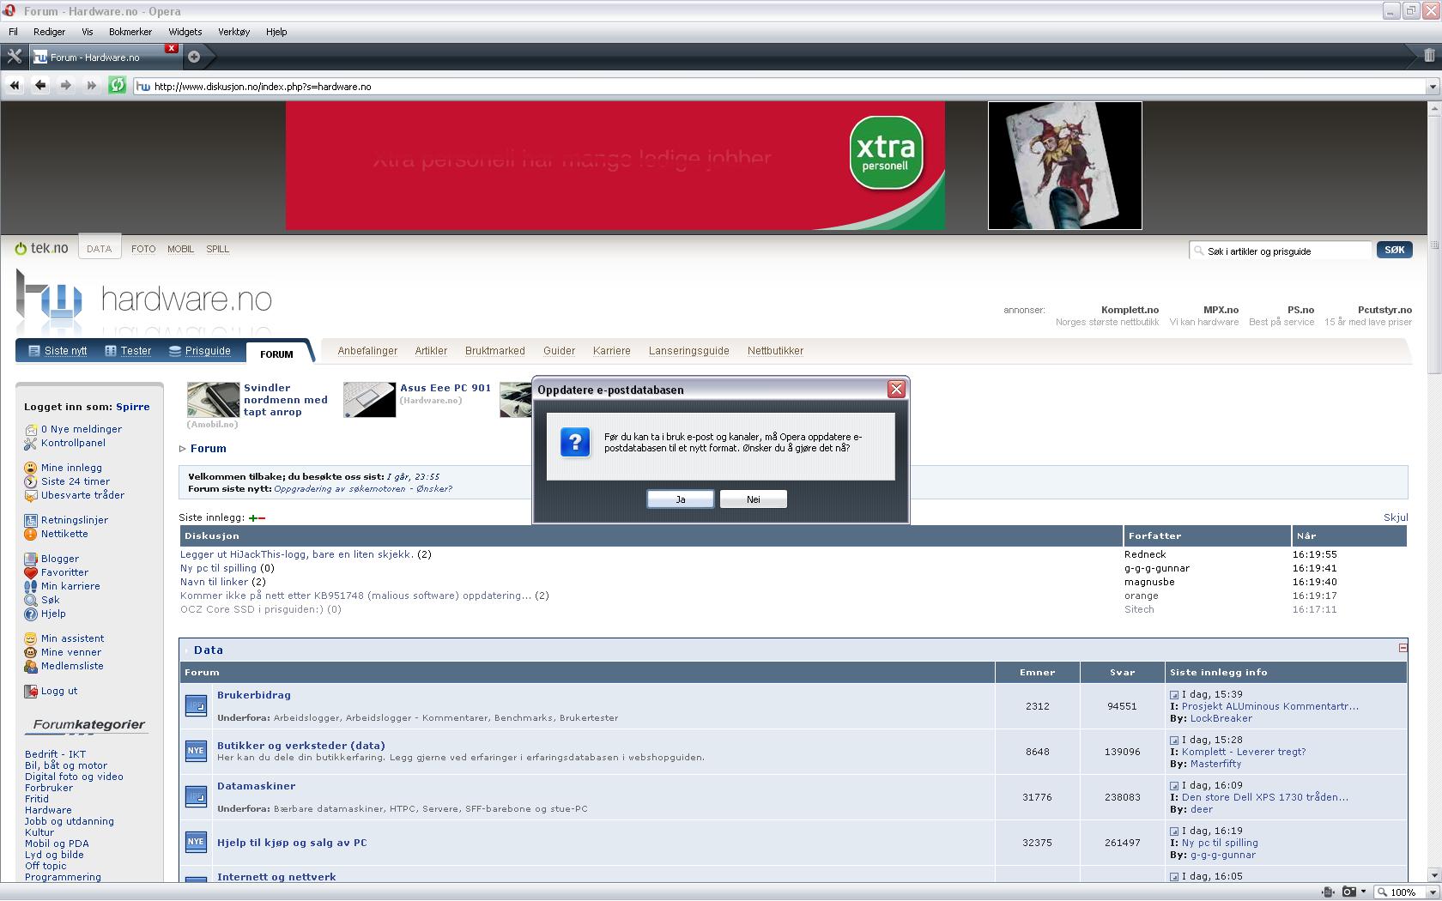1442x901 pixels.
Task: Click the page vertical scrollbar
Action: 1433,493
